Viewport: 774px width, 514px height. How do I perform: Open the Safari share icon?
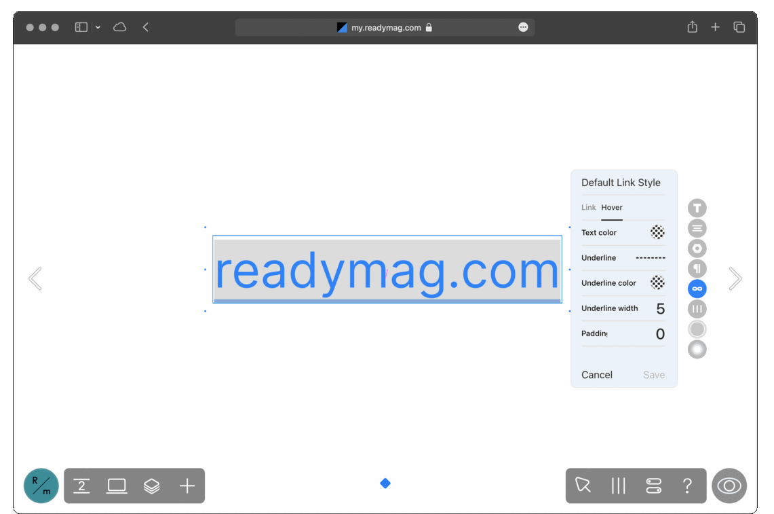pos(692,26)
